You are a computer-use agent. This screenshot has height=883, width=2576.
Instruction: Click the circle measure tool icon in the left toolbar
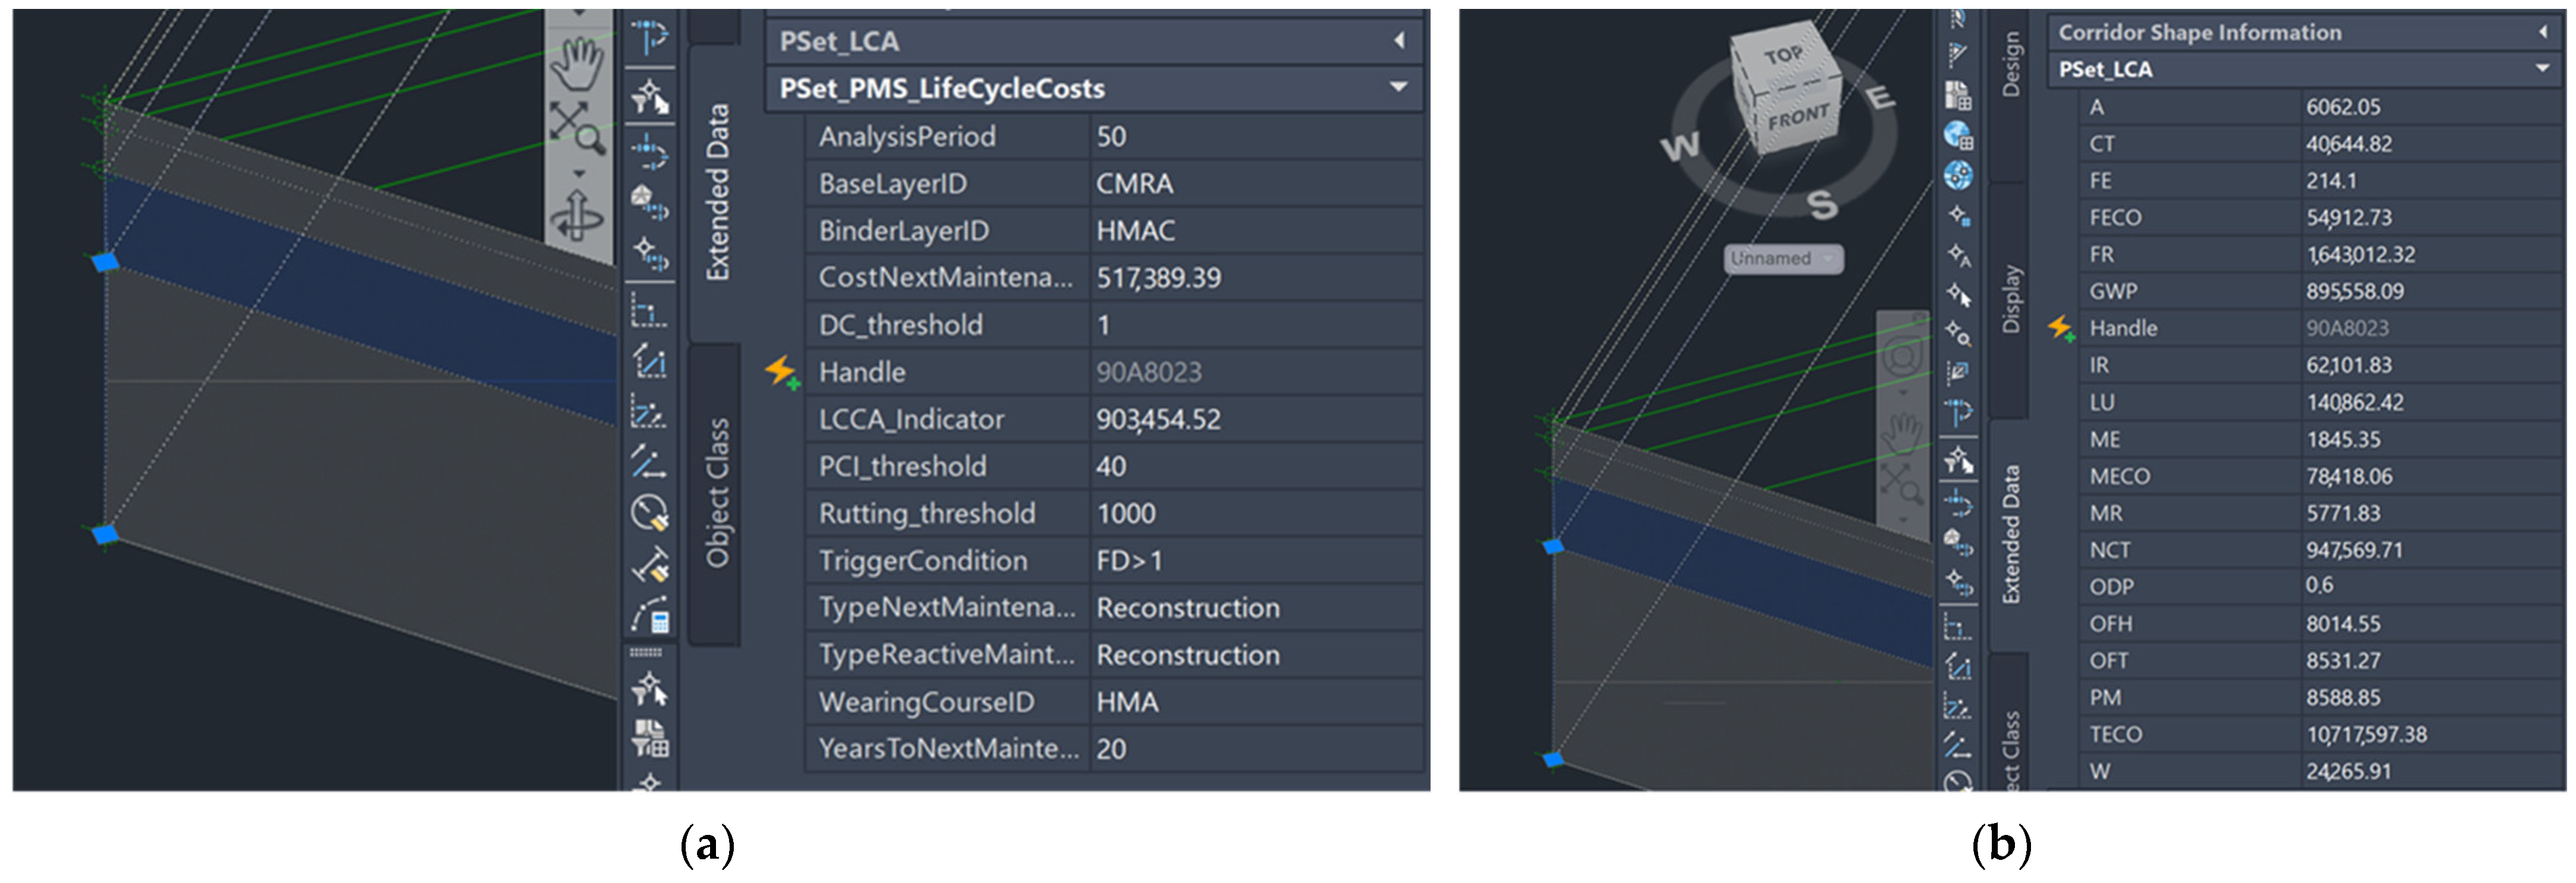649,513
